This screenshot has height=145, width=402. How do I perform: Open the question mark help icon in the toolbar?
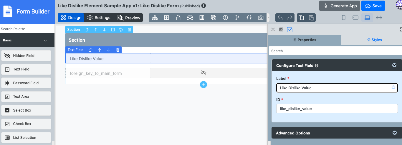[x=225, y=18]
